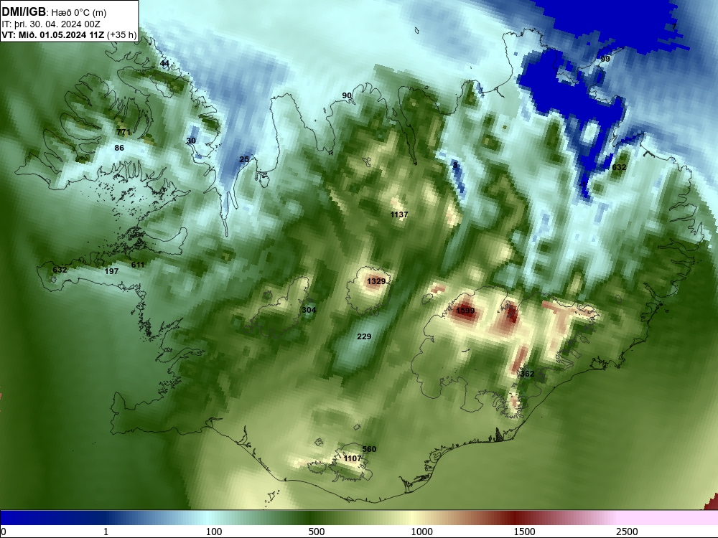
Task: Select the initial time 'IT: þri. 30. 04. 2024 00Z'
Action: click(x=51, y=24)
